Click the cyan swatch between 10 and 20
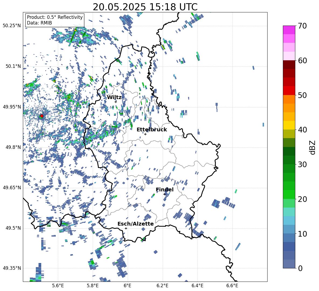Image resolution: width=319 pixels, height=291 pixels. point(289,220)
